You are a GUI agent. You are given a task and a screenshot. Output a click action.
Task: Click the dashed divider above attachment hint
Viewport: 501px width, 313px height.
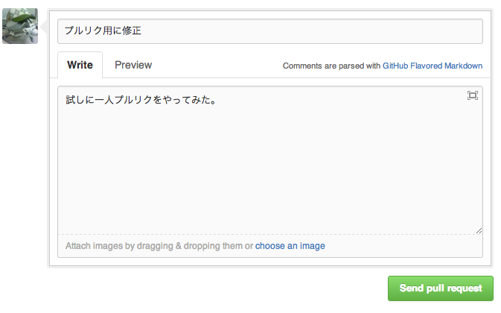(269, 235)
